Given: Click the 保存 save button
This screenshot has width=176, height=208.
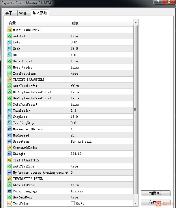Looking at the screenshot, I should pos(156,203).
